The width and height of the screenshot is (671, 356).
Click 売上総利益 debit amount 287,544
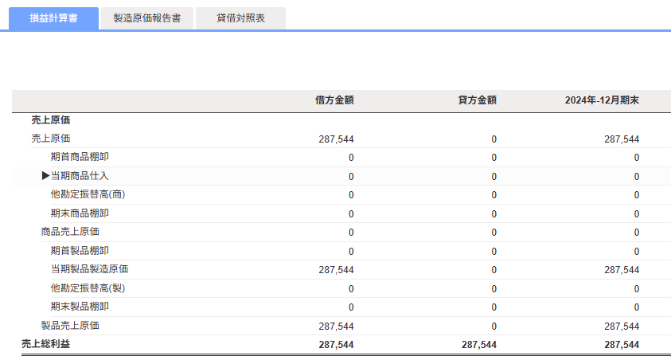337,345
